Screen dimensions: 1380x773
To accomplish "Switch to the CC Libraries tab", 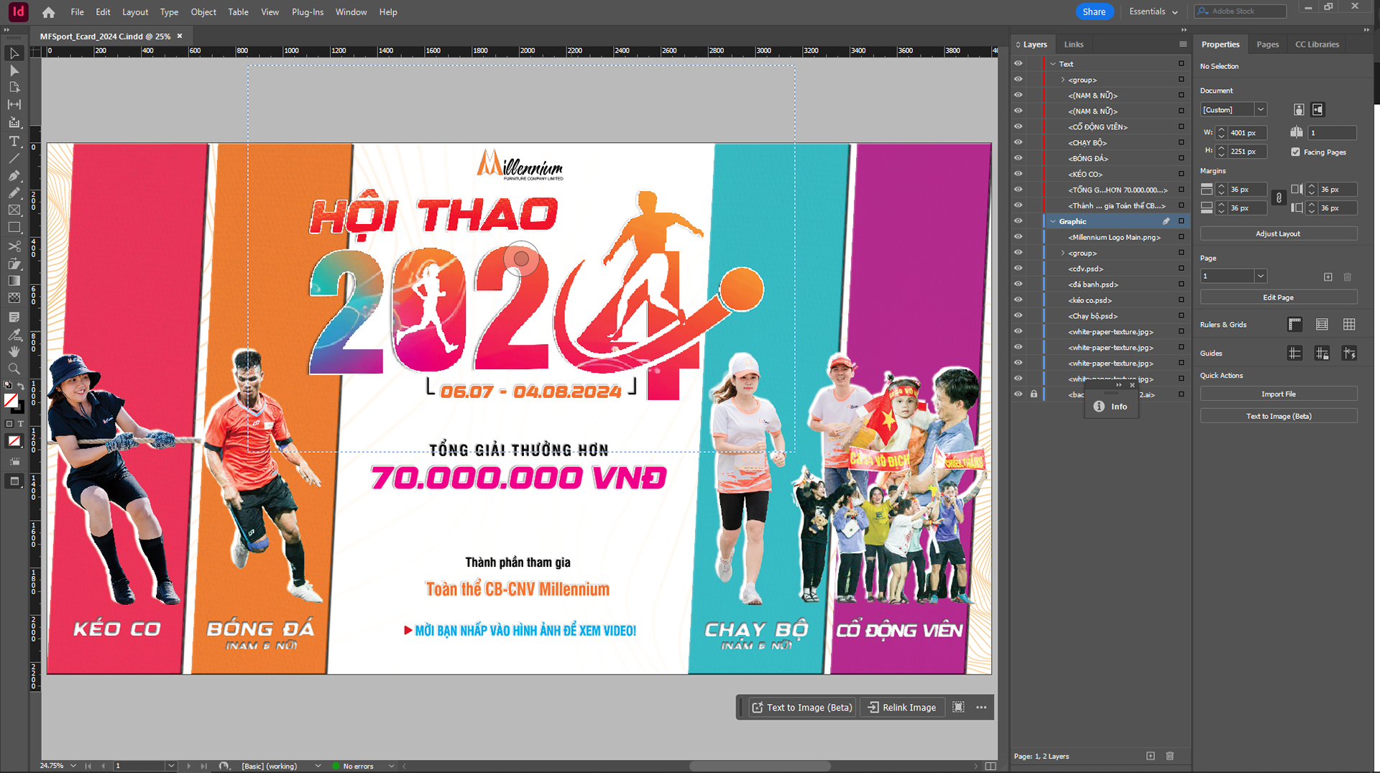I will (x=1317, y=45).
